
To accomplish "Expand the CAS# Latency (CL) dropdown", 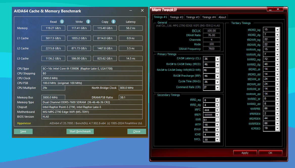I will tap(217, 59).
